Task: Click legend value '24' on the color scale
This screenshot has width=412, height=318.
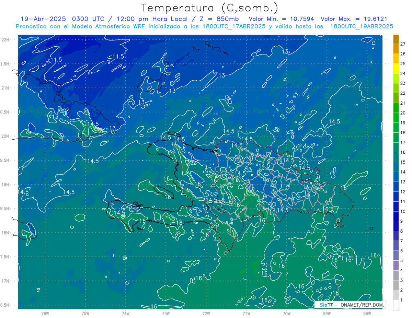Action: (x=403, y=73)
